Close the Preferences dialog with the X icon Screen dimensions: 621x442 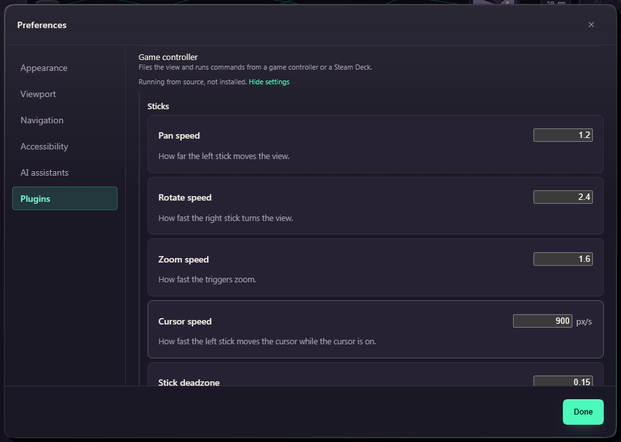(591, 24)
